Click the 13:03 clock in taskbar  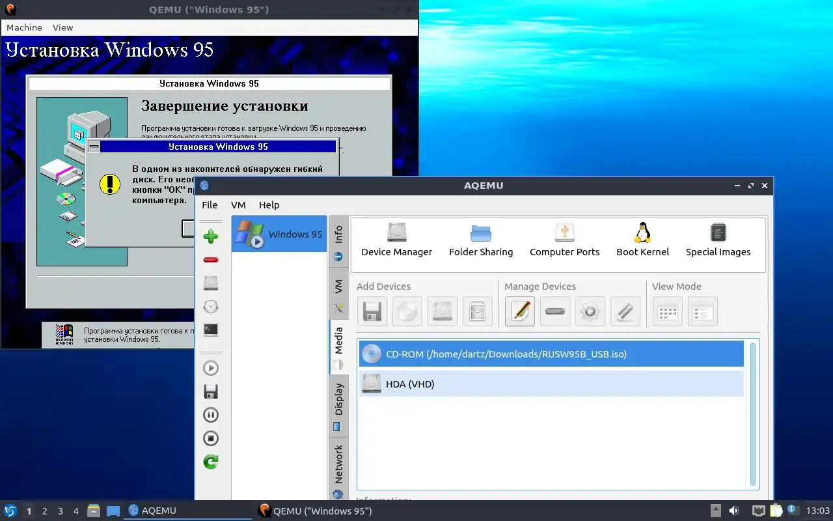click(x=818, y=511)
